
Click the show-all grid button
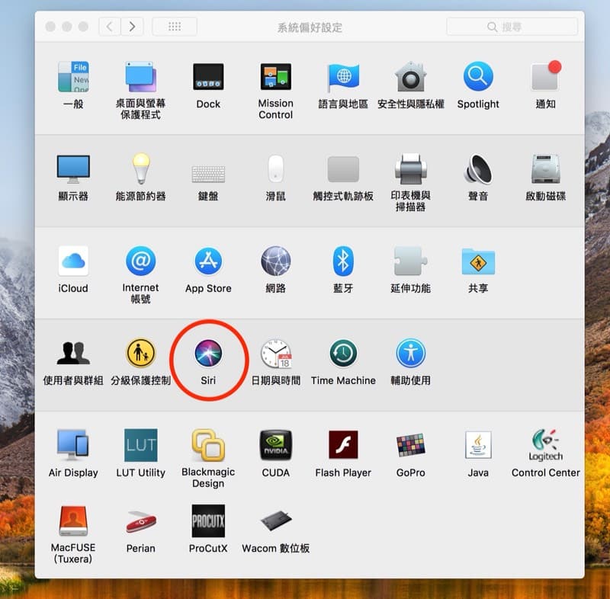[x=175, y=27]
